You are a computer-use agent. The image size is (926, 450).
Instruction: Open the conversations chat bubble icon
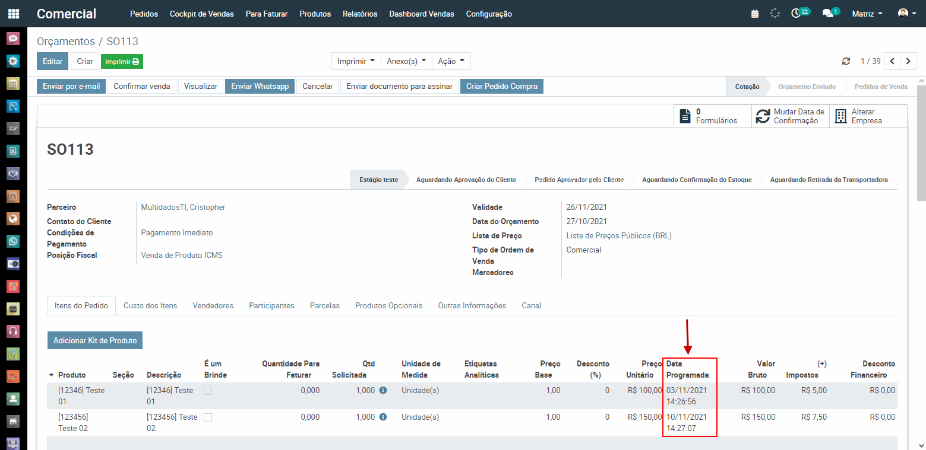coord(827,14)
